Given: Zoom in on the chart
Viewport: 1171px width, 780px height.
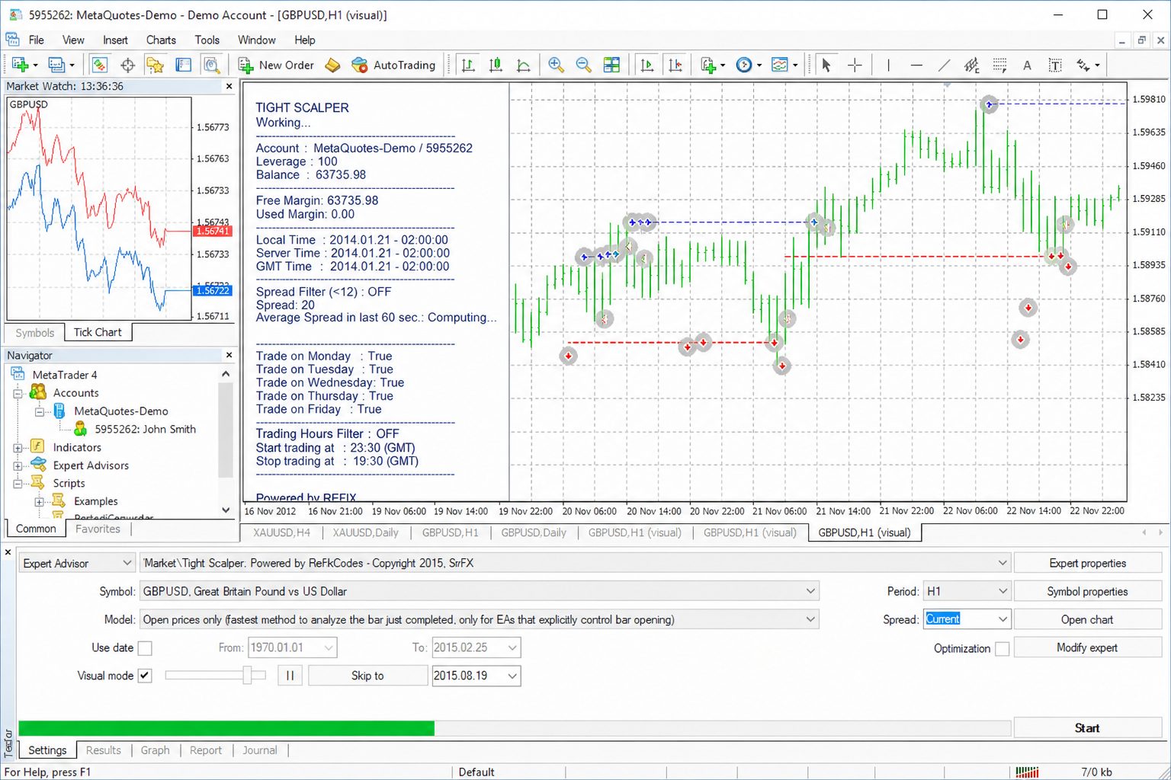Looking at the screenshot, I should tap(556, 65).
